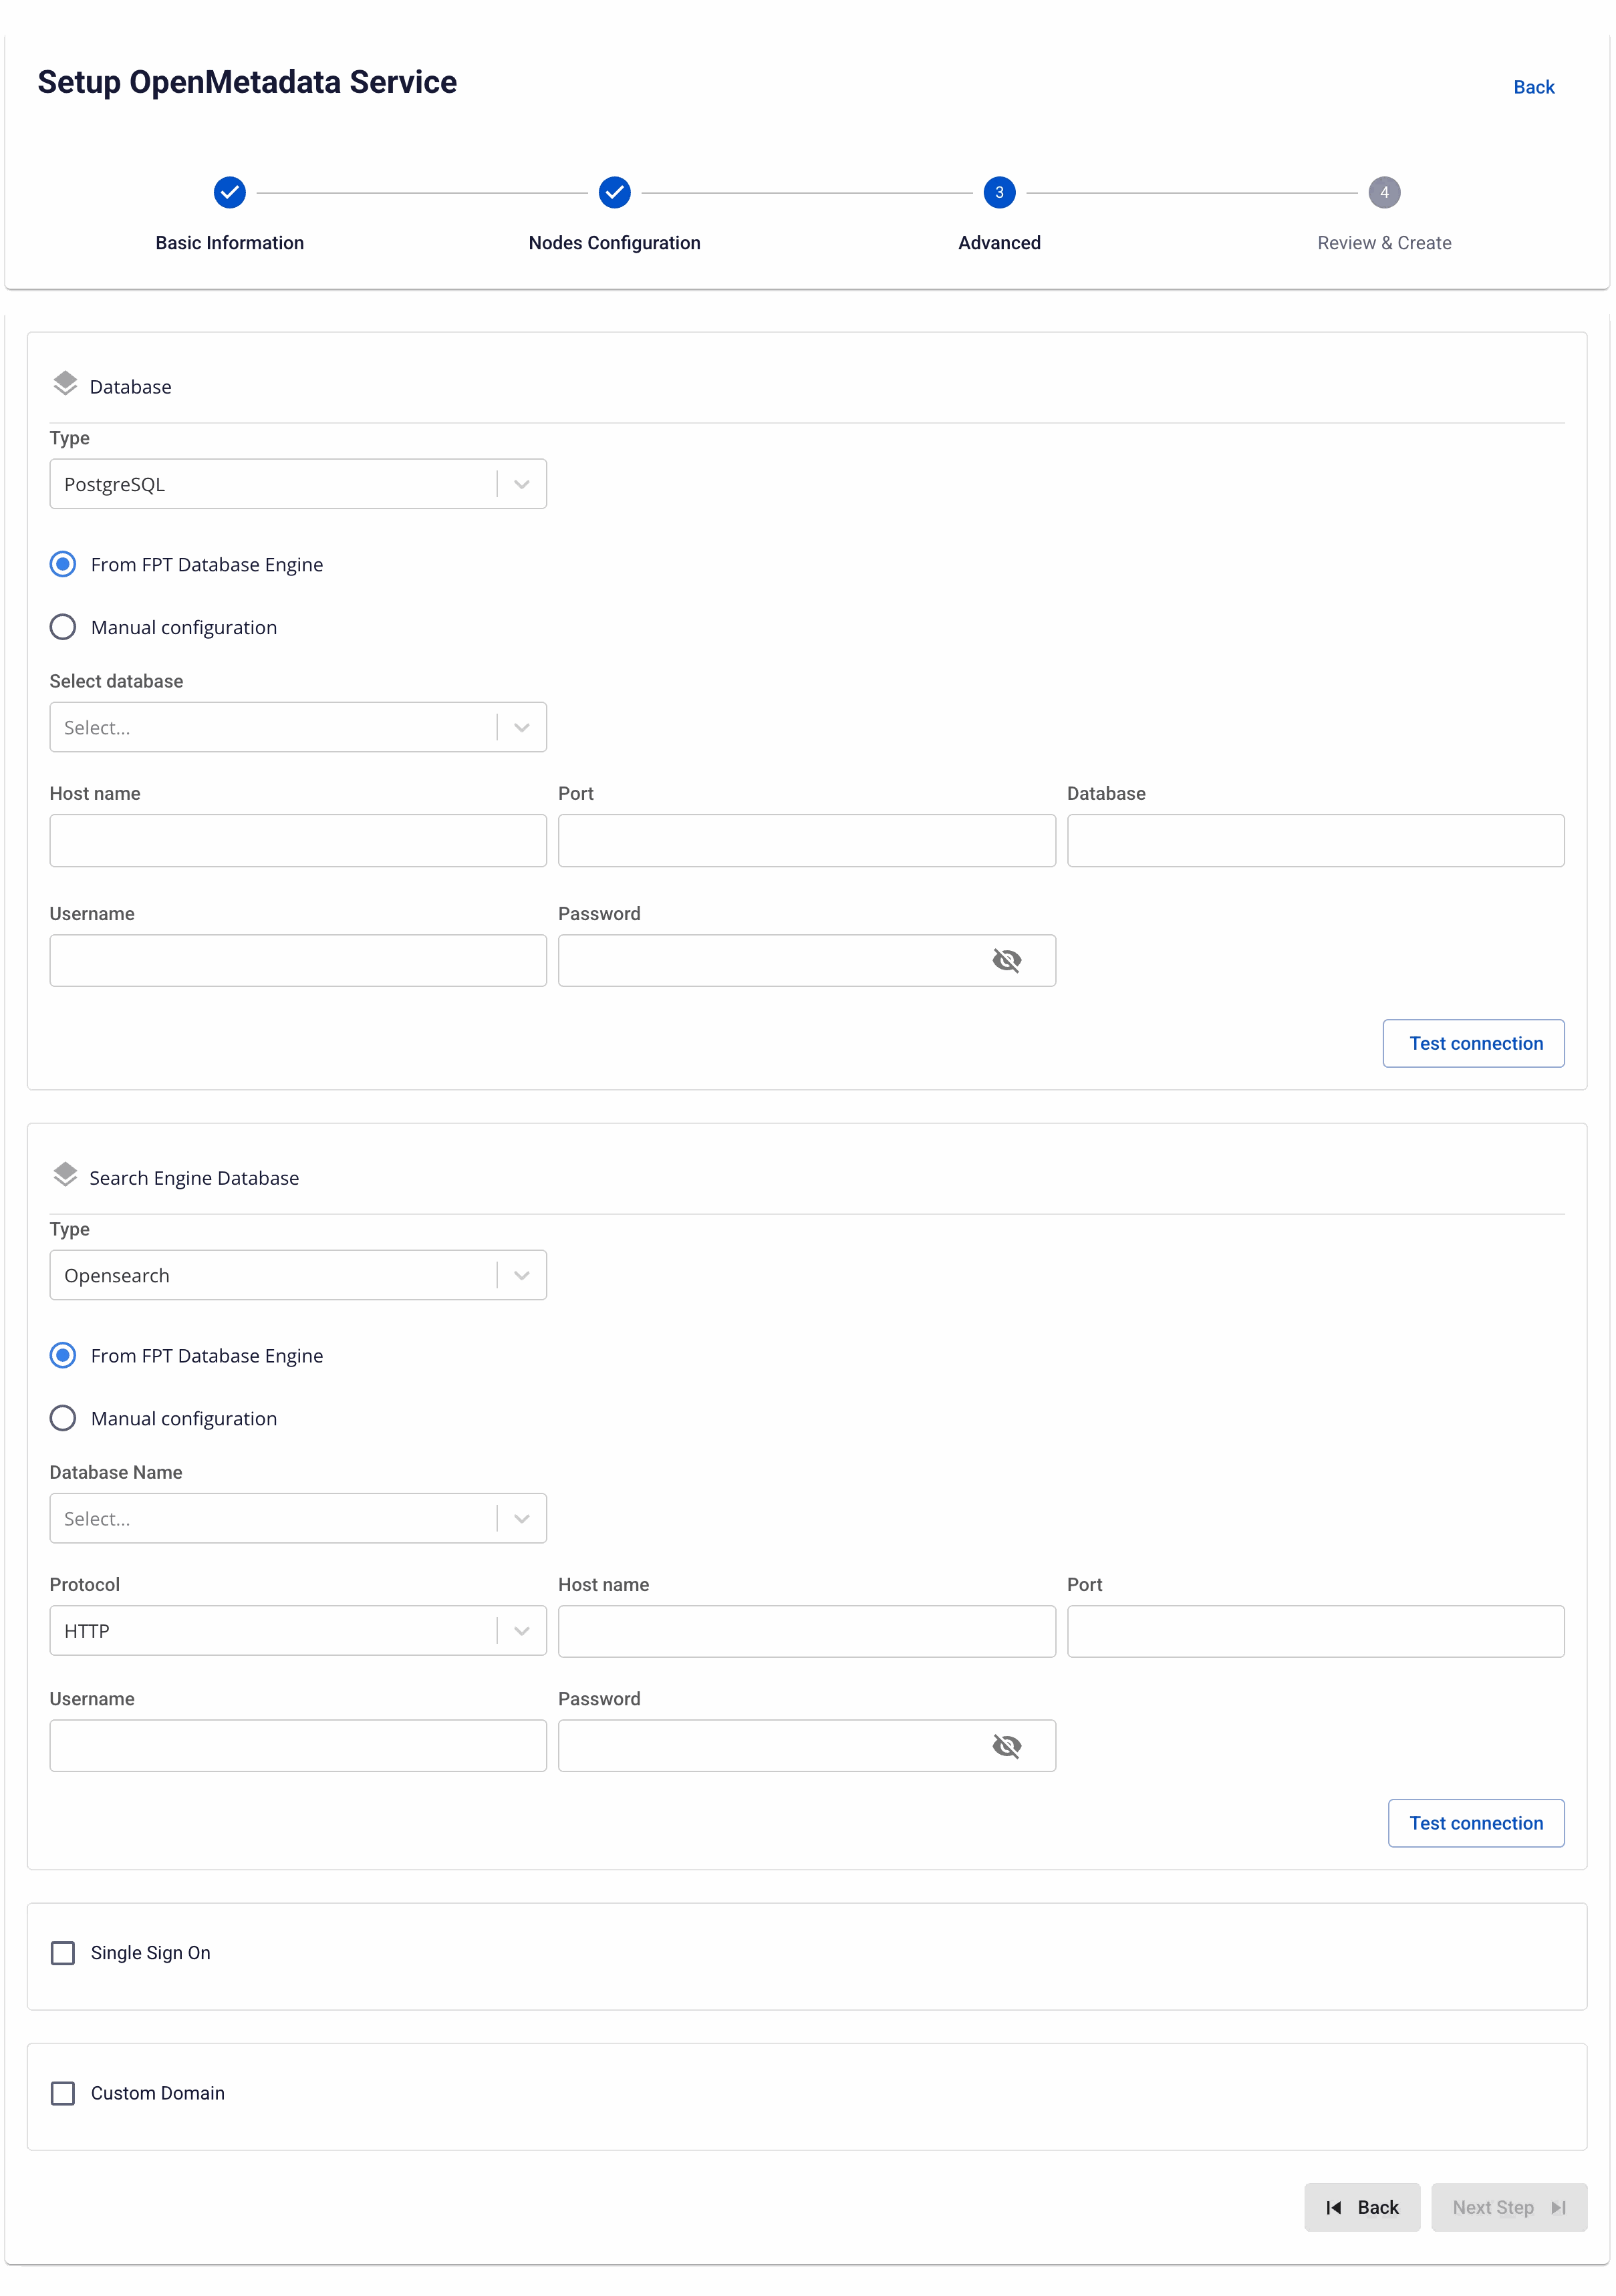Image resolution: width=1616 pixels, height=2296 pixels.
Task: Open the HTTP protocol dropdown
Action: coord(298,1631)
